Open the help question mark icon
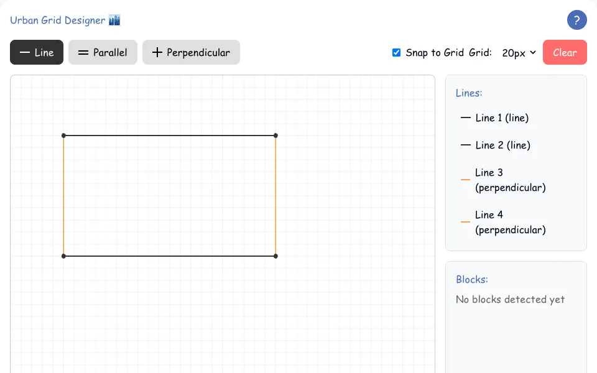597x373 pixels. [576, 20]
